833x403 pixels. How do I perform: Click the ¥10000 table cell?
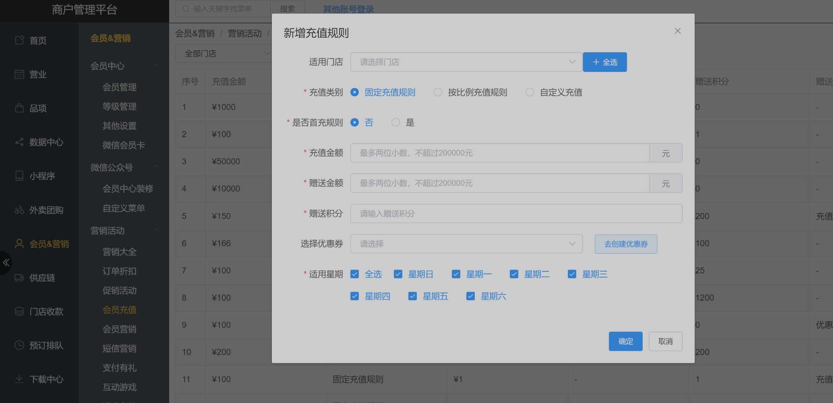(226, 188)
